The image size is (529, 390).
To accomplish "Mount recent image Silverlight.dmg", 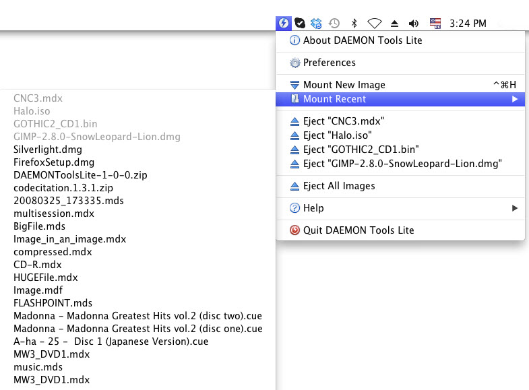I will coord(48,150).
